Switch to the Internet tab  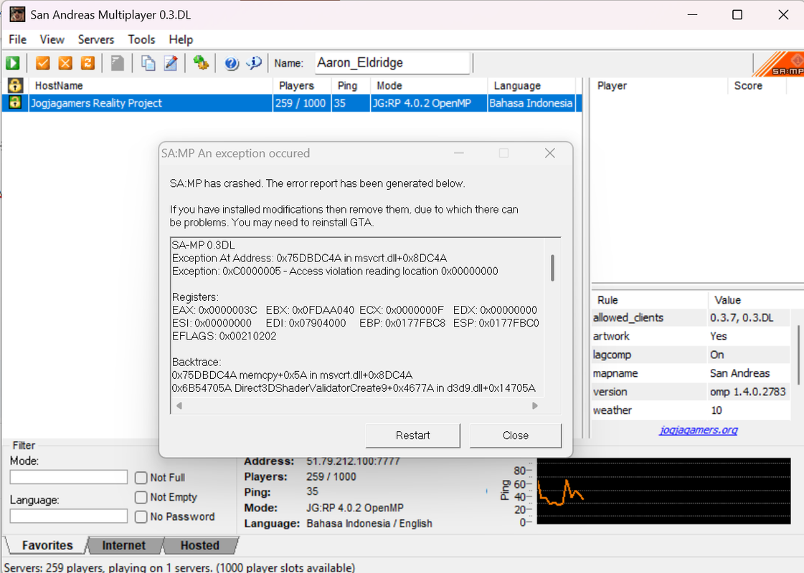click(x=123, y=545)
